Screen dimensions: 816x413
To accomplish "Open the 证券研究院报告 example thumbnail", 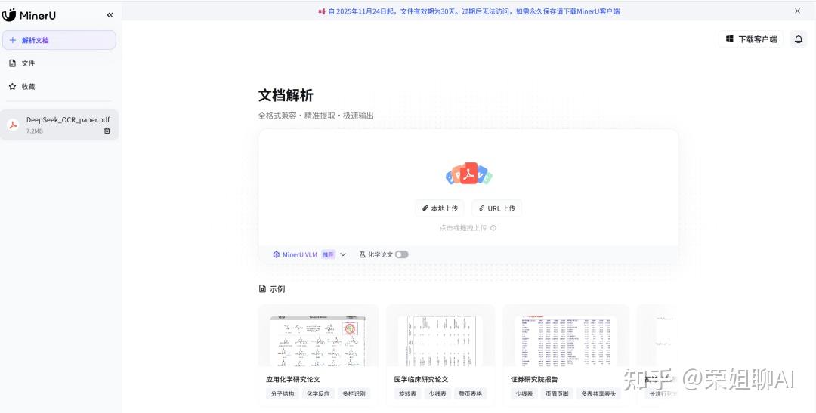I will (x=565, y=340).
